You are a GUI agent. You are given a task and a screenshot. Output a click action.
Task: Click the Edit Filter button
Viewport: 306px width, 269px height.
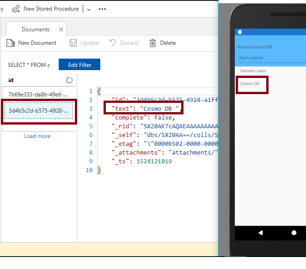click(x=80, y=65)
